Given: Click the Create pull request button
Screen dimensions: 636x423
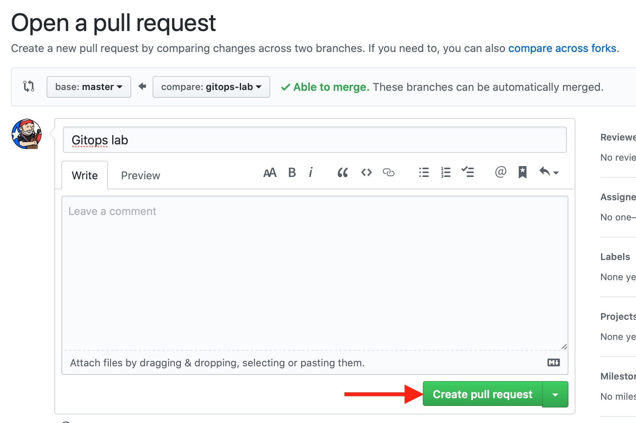Looking at the screenshot, I should click(x=483, y=394).
